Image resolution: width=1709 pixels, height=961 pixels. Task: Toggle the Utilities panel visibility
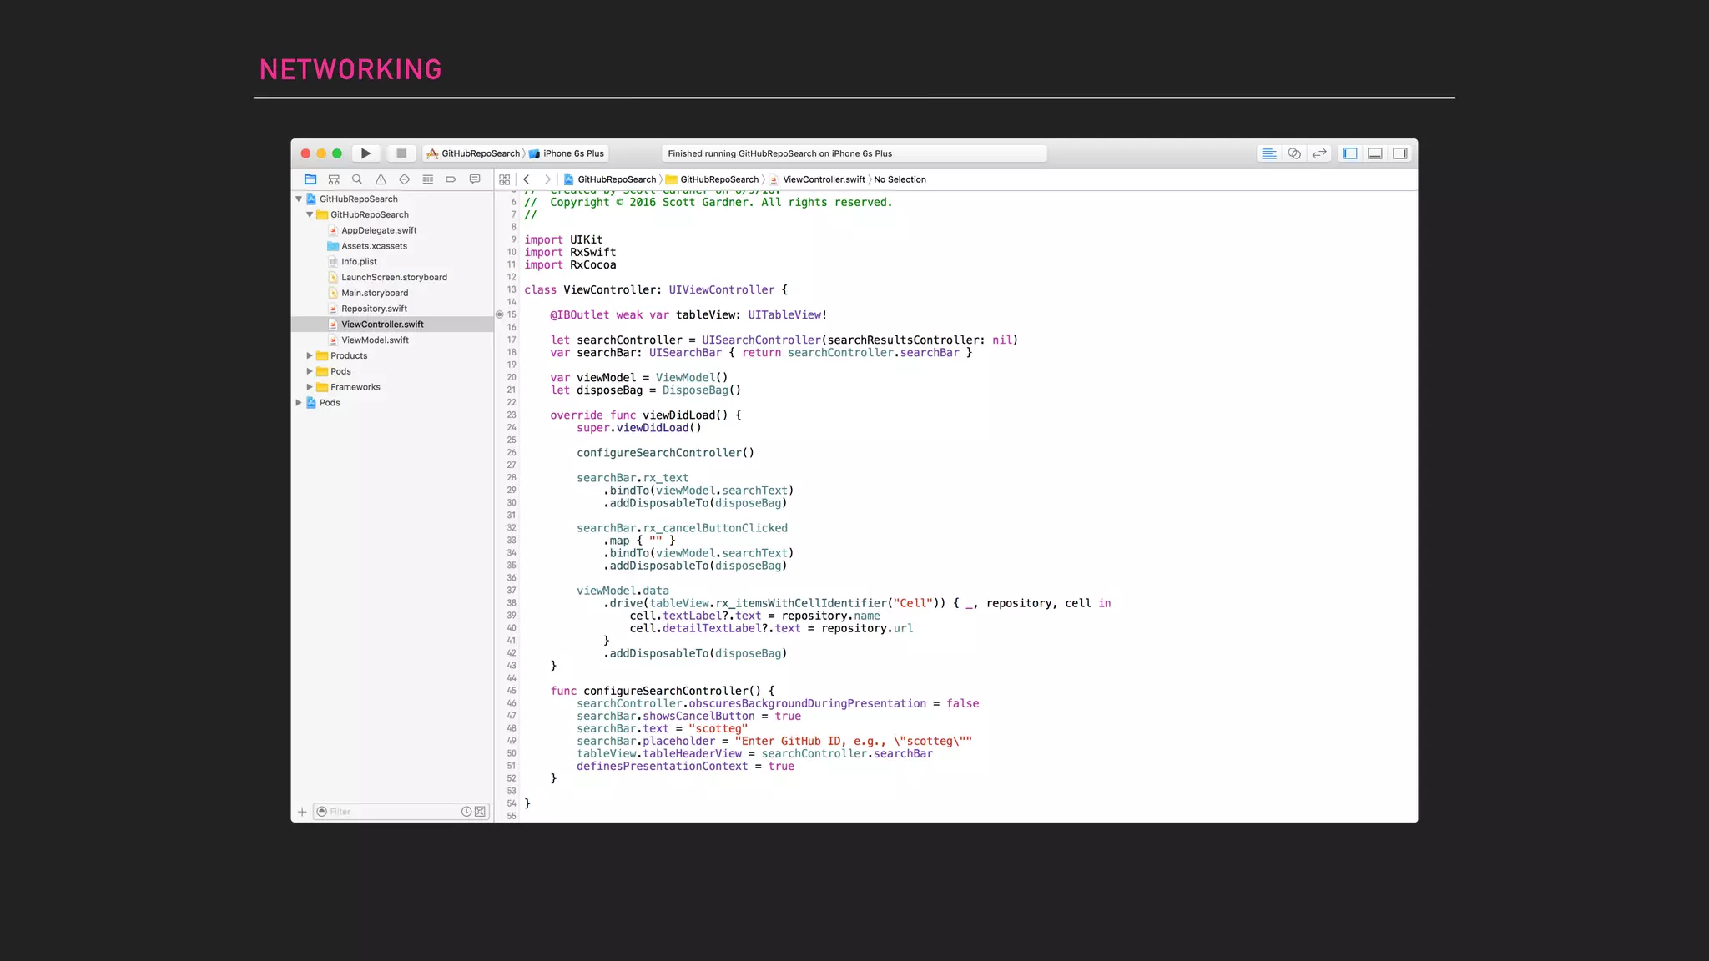(1400, 153)
